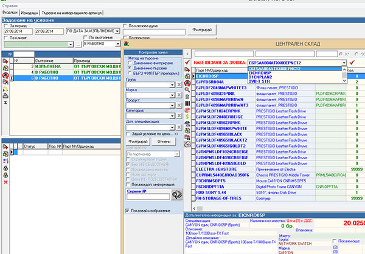The height and width of the screenshot is (254, 365).
Task: Switch to the Изходящи tab
Action: tap(30, 12)
